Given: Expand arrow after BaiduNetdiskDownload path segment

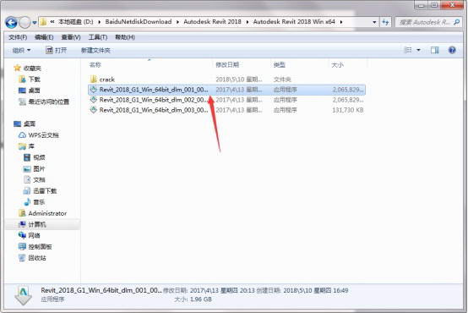Looking at the screenshot, I should point(177,22).
